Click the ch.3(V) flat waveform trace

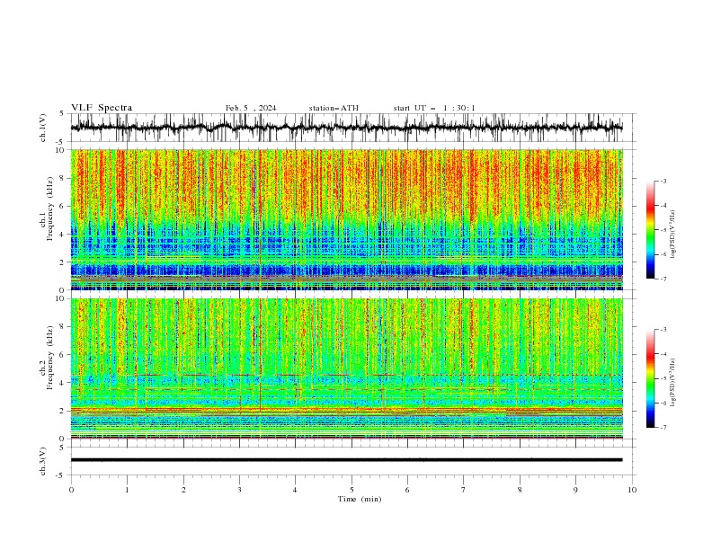point(346,460)
